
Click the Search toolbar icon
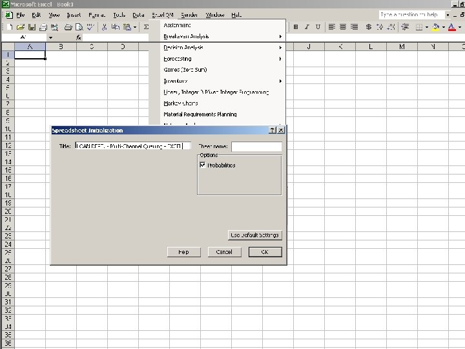tap(54, 27)
